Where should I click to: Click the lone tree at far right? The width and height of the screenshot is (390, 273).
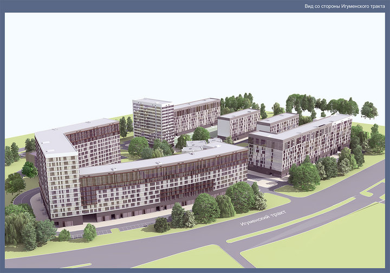[369, 110]
